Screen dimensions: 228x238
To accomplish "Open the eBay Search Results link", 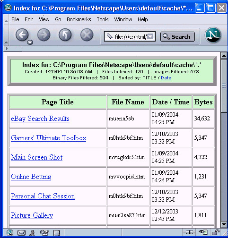I will pyautogui.click(x=40, y=119).
